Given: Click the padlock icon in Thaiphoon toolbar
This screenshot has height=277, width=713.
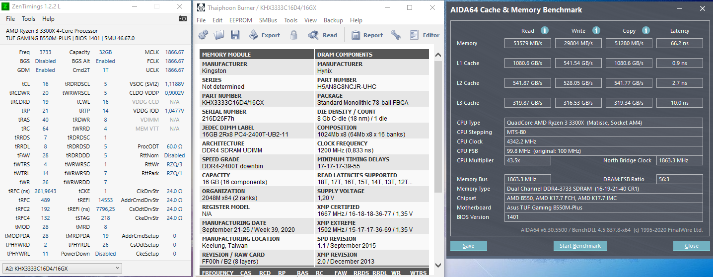Looking at the screenshot, I should (293, 35).
